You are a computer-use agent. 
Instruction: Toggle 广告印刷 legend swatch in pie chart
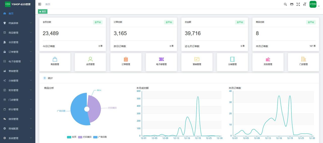pyautogui.click(x=95, y=137)
